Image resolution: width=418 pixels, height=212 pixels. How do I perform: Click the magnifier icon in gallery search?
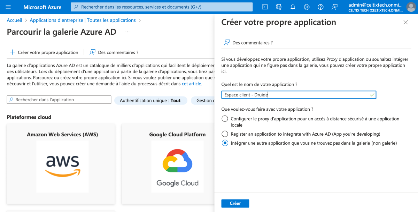point(11,100)
